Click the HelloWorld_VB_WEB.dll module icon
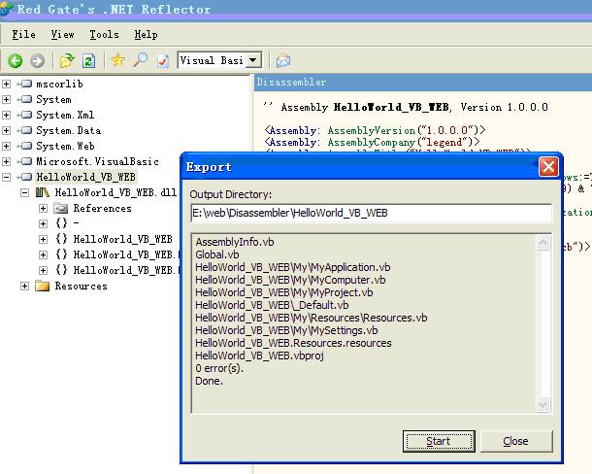592x474 pixels. [43, 192]
